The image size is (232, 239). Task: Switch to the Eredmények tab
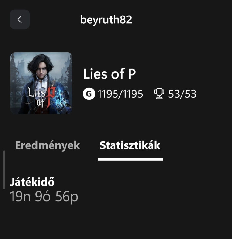coord(47,145)
